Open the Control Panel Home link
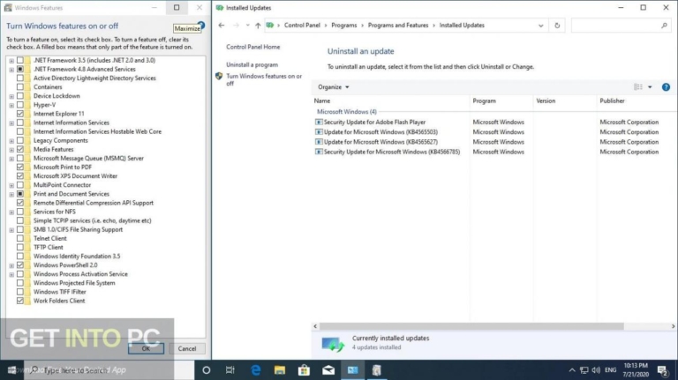Viewport: 678px width, 380px height. [x=253, y=47]
